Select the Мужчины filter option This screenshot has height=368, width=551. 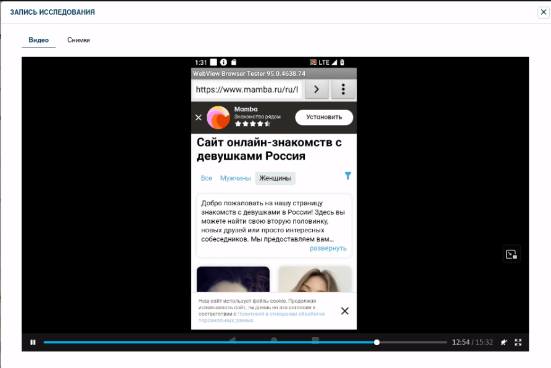tap(235, 178)
